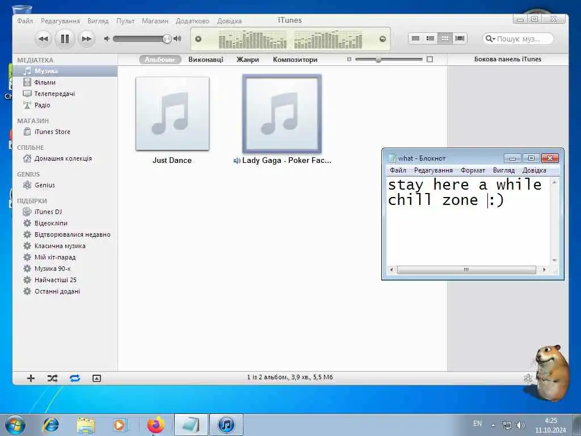Viewport: 581px width, 436px height.
Task: Switch to album list view
Action: tap(430, 39)
